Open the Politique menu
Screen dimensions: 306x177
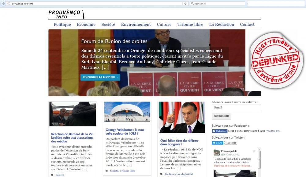point(62,25)
